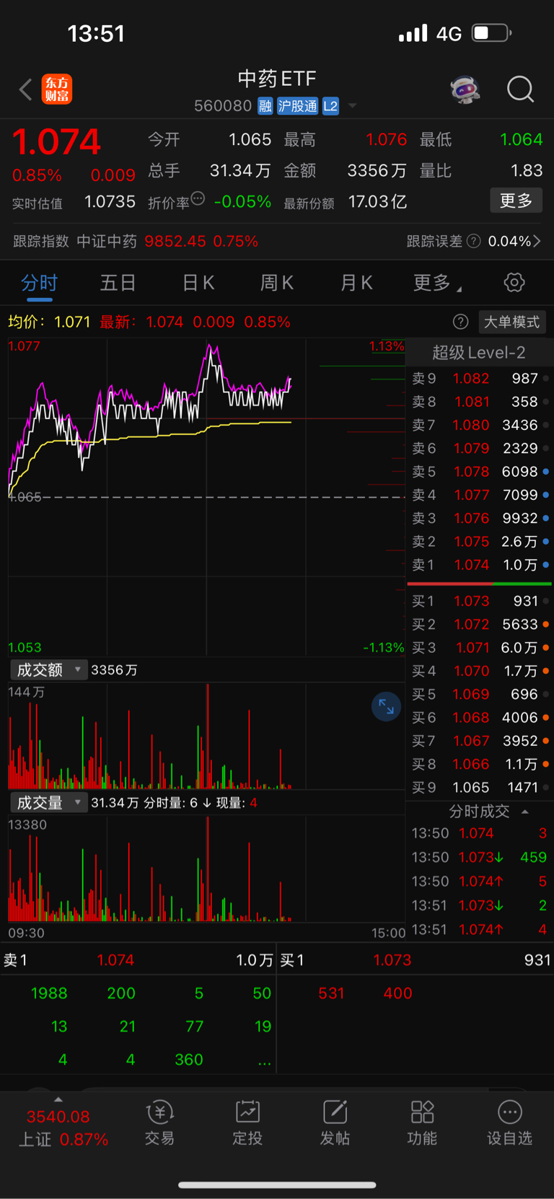Open the 成交量 indicator dropdown
The width and height of the screenshot is (554, 1199).
[x=49, y=803]
